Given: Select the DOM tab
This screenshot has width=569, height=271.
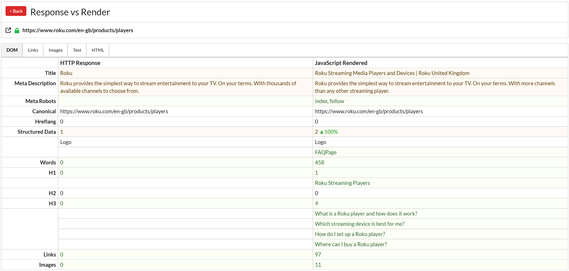Looking at the screenshot, I should [12, 50].
